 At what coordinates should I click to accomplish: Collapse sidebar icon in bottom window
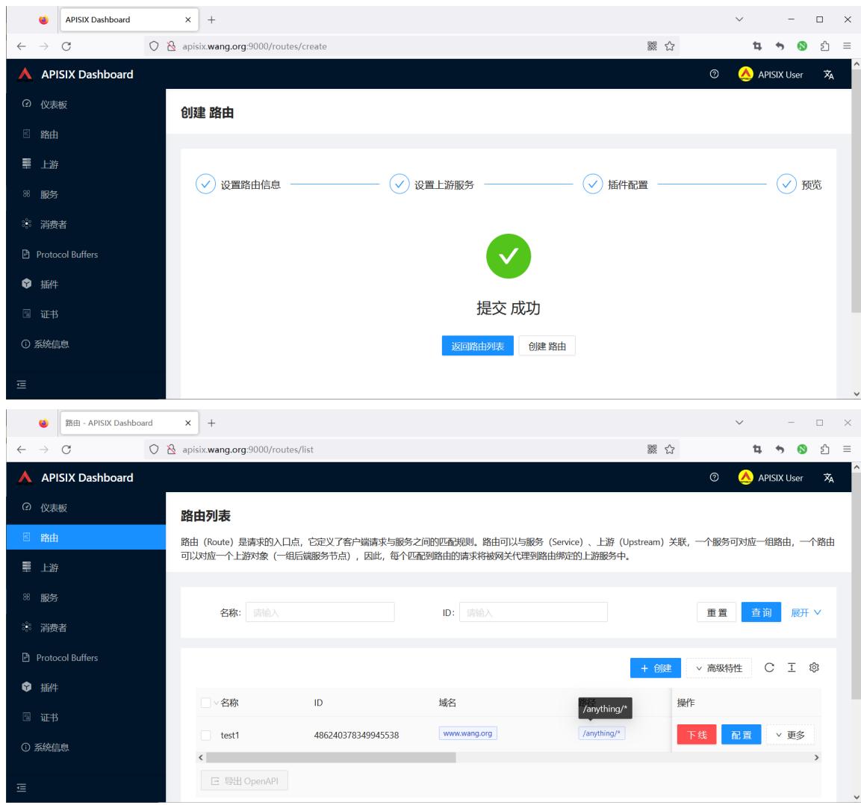[x=22, y=787]
